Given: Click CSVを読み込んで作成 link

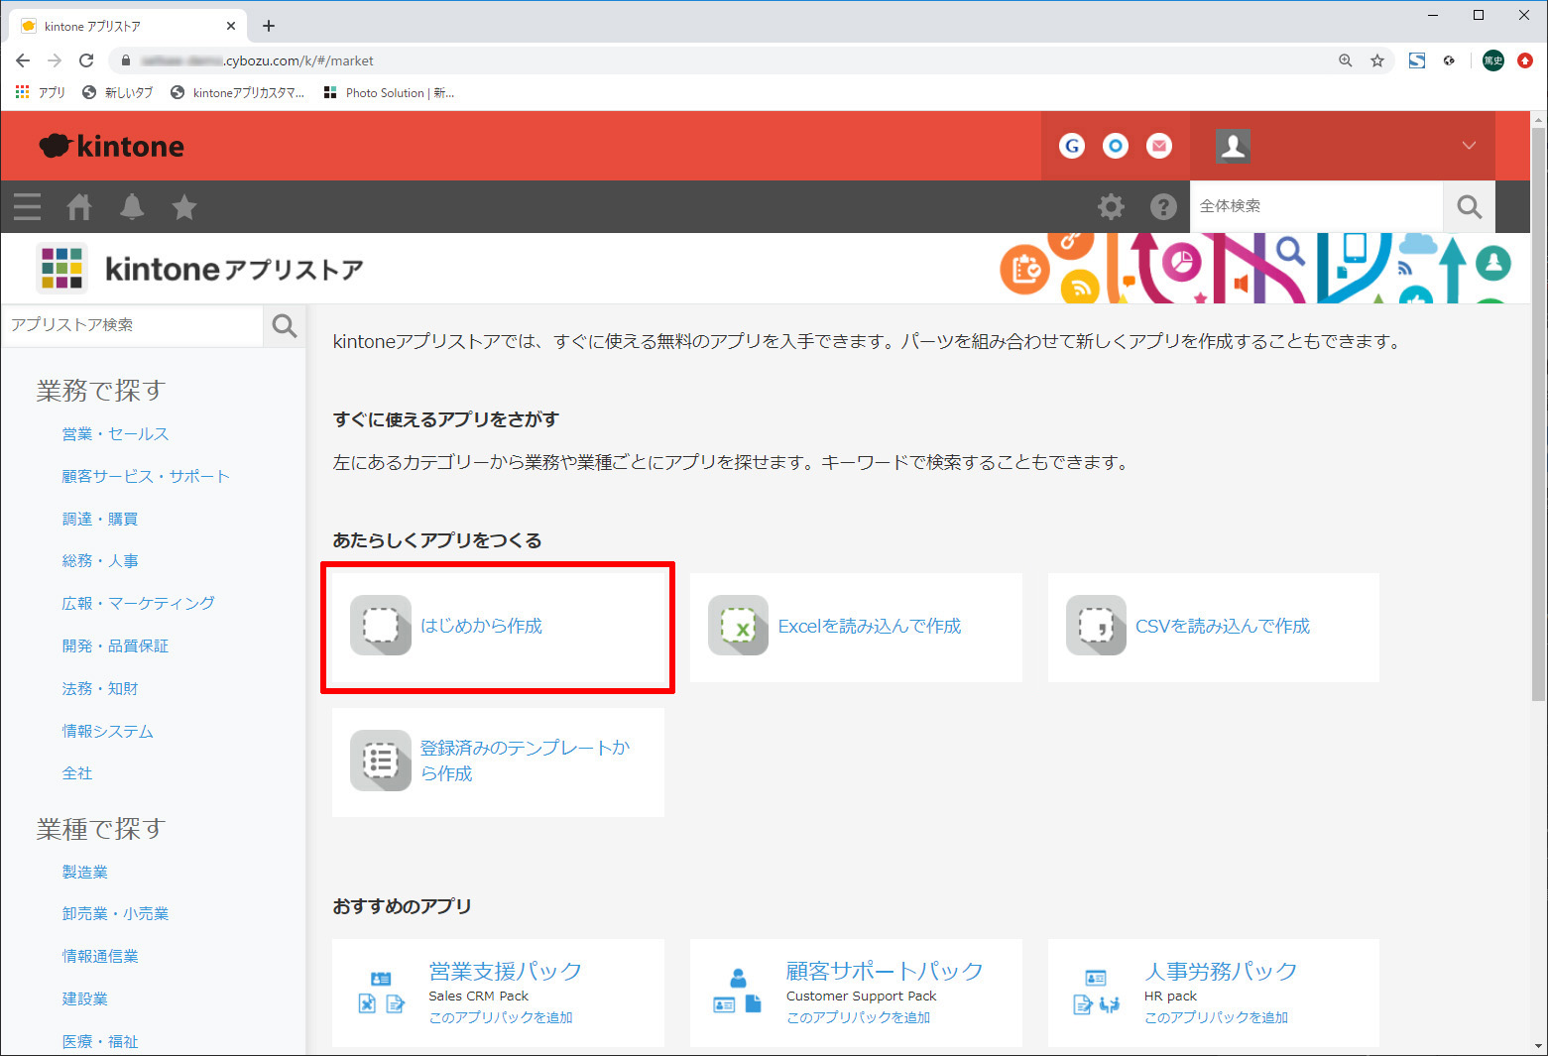Looking at the screenshot, I should pyautogui.click(x=1223, y=626).
